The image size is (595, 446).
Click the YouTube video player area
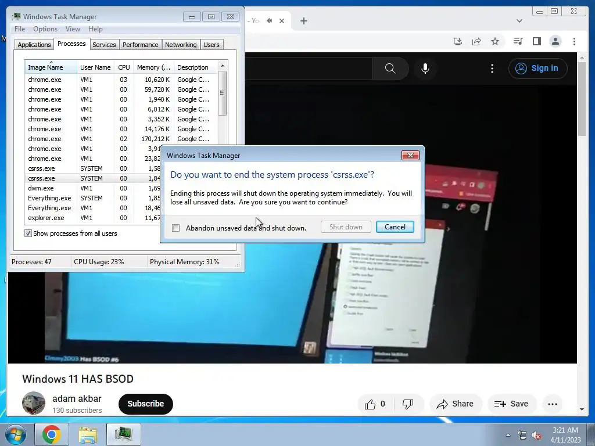pos(292,303)
